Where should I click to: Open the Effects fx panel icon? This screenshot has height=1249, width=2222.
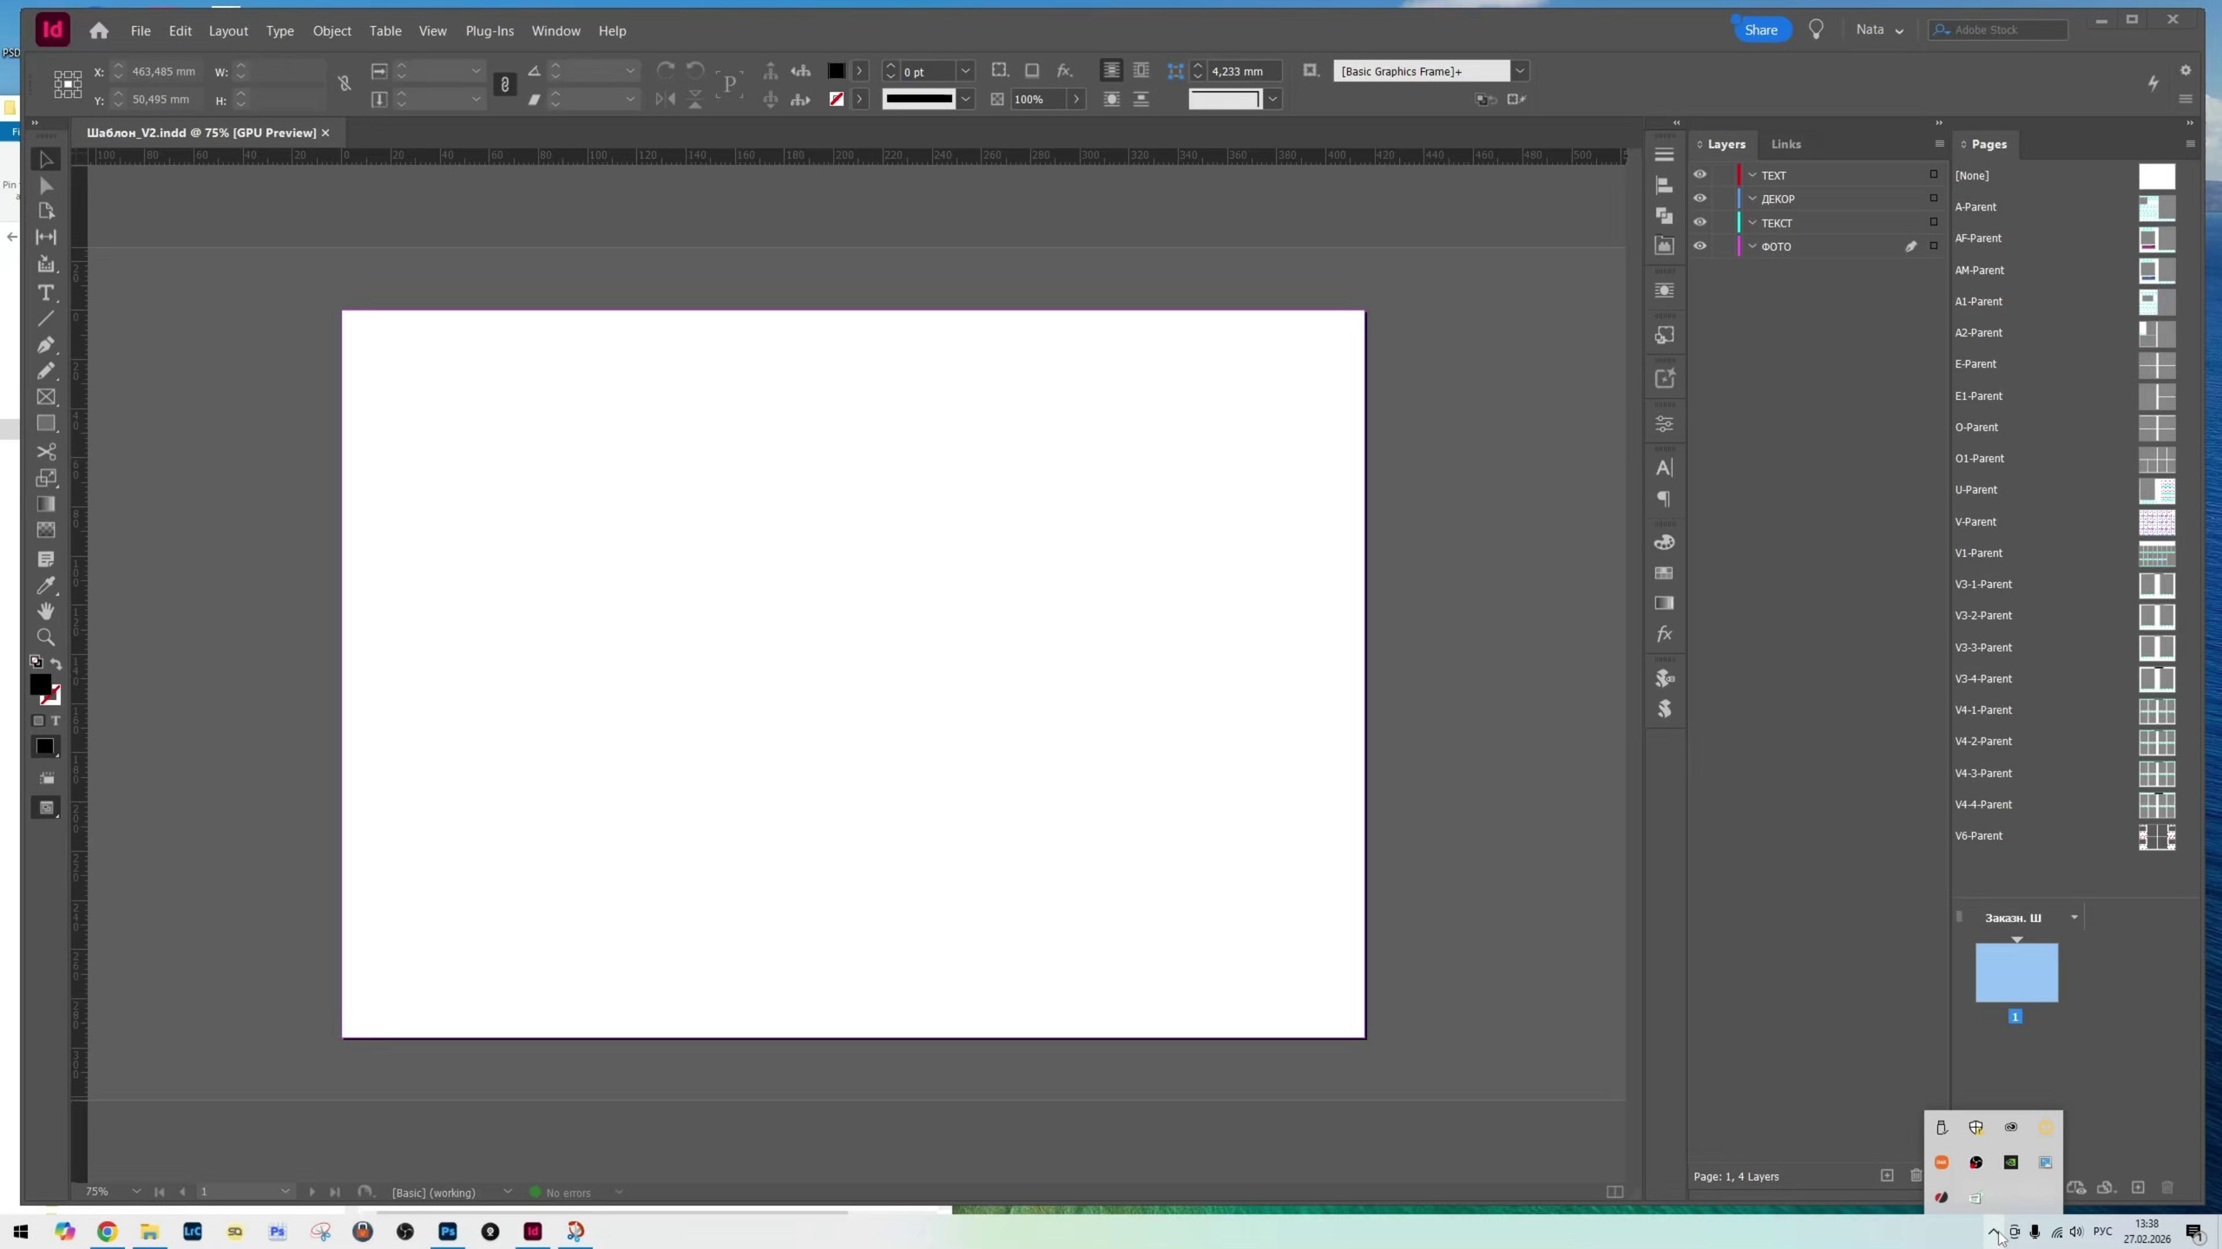pyautogui.click(x=1664, y=634)
